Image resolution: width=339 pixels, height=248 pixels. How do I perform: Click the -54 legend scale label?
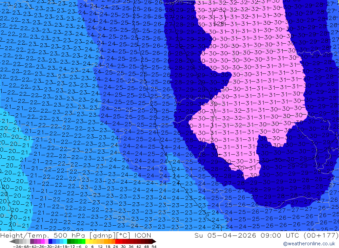17,247
